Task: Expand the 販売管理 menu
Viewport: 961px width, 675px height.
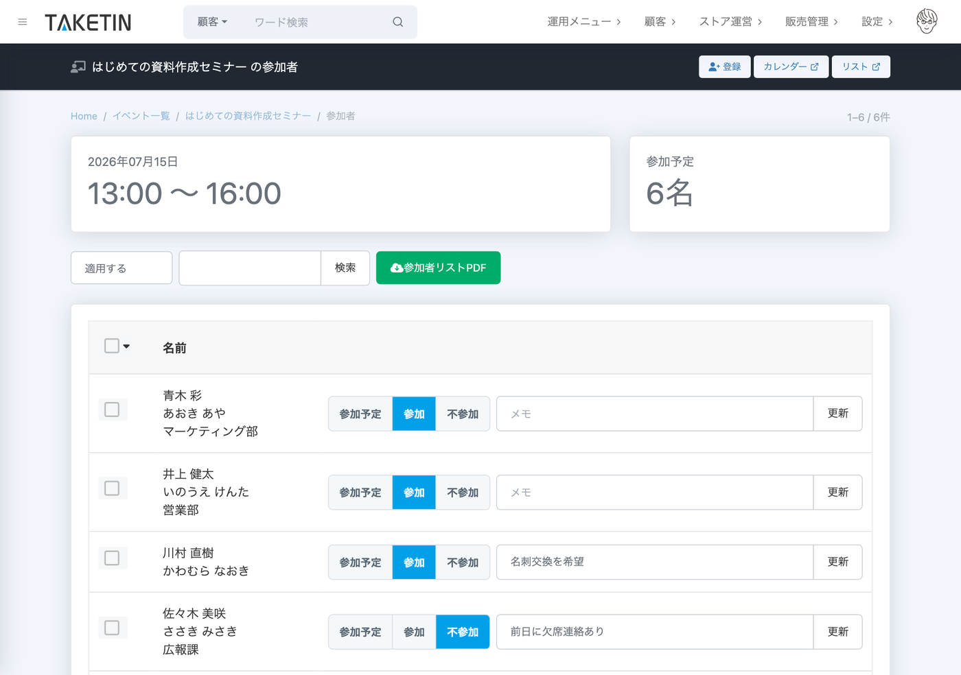Action: tap(811, 22)
